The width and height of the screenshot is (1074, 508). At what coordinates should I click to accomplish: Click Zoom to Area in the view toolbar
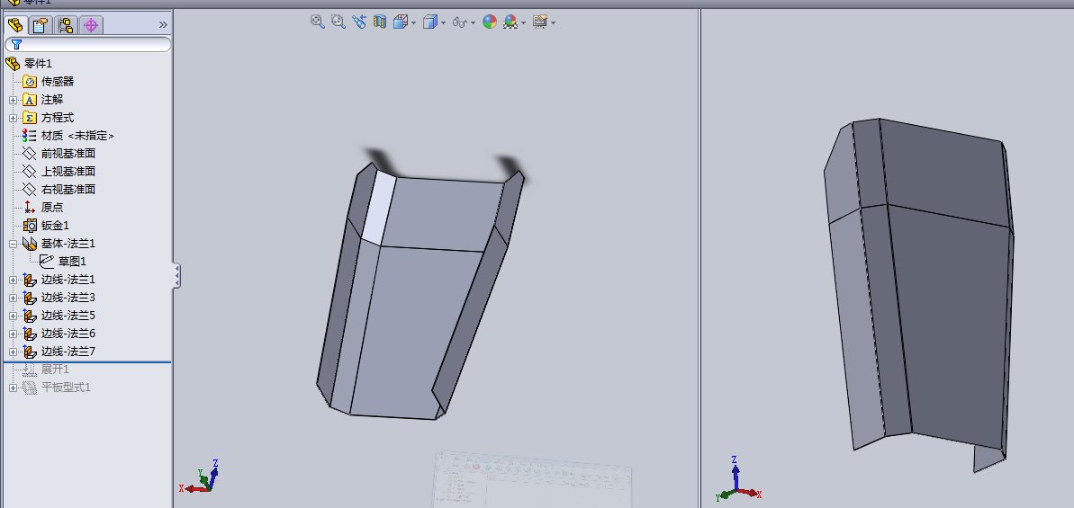click(x=338, y=22)
